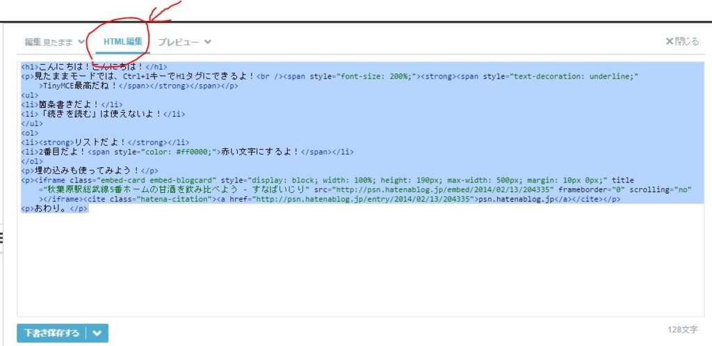The height and width of the screenshot is (346, 712).
Task: Click the h1 こんにちは line in code
Action: [94, 67]
